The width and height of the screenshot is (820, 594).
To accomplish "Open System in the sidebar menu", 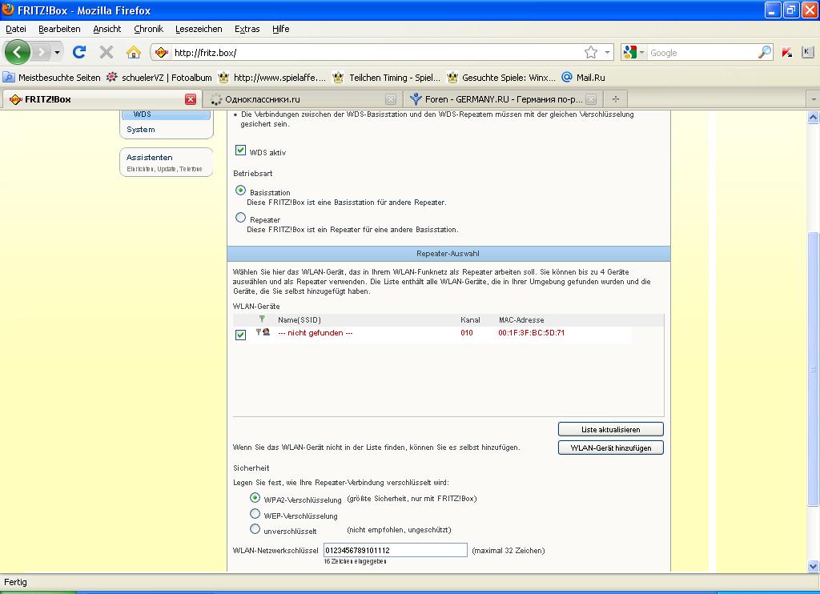I will 141,130.
